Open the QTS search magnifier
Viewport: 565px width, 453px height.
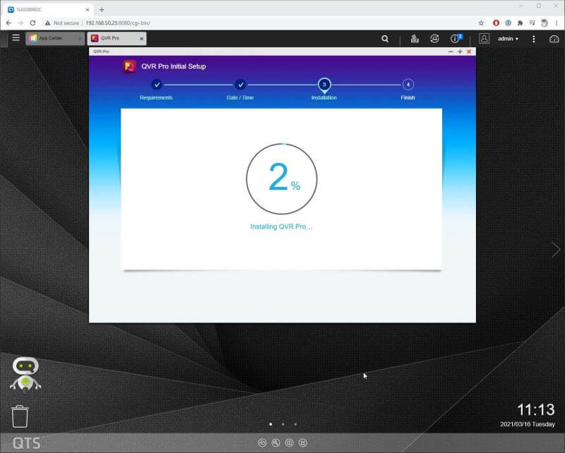click(385, 39)
